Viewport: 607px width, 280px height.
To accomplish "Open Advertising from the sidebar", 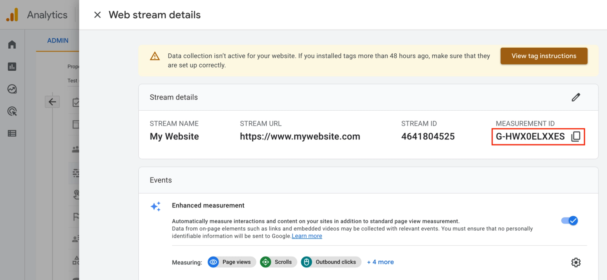I will [12, 112].
